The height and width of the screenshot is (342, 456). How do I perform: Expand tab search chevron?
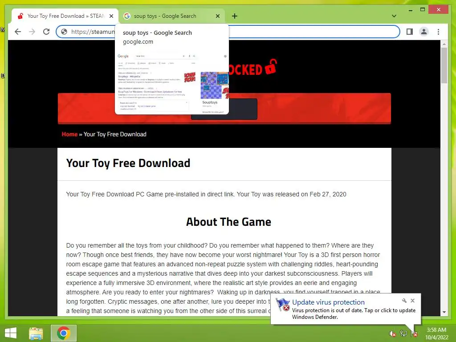[x=394, y=16]
